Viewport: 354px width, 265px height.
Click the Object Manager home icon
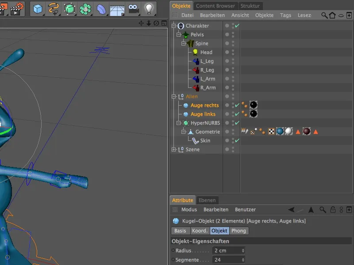pos(332,15)
